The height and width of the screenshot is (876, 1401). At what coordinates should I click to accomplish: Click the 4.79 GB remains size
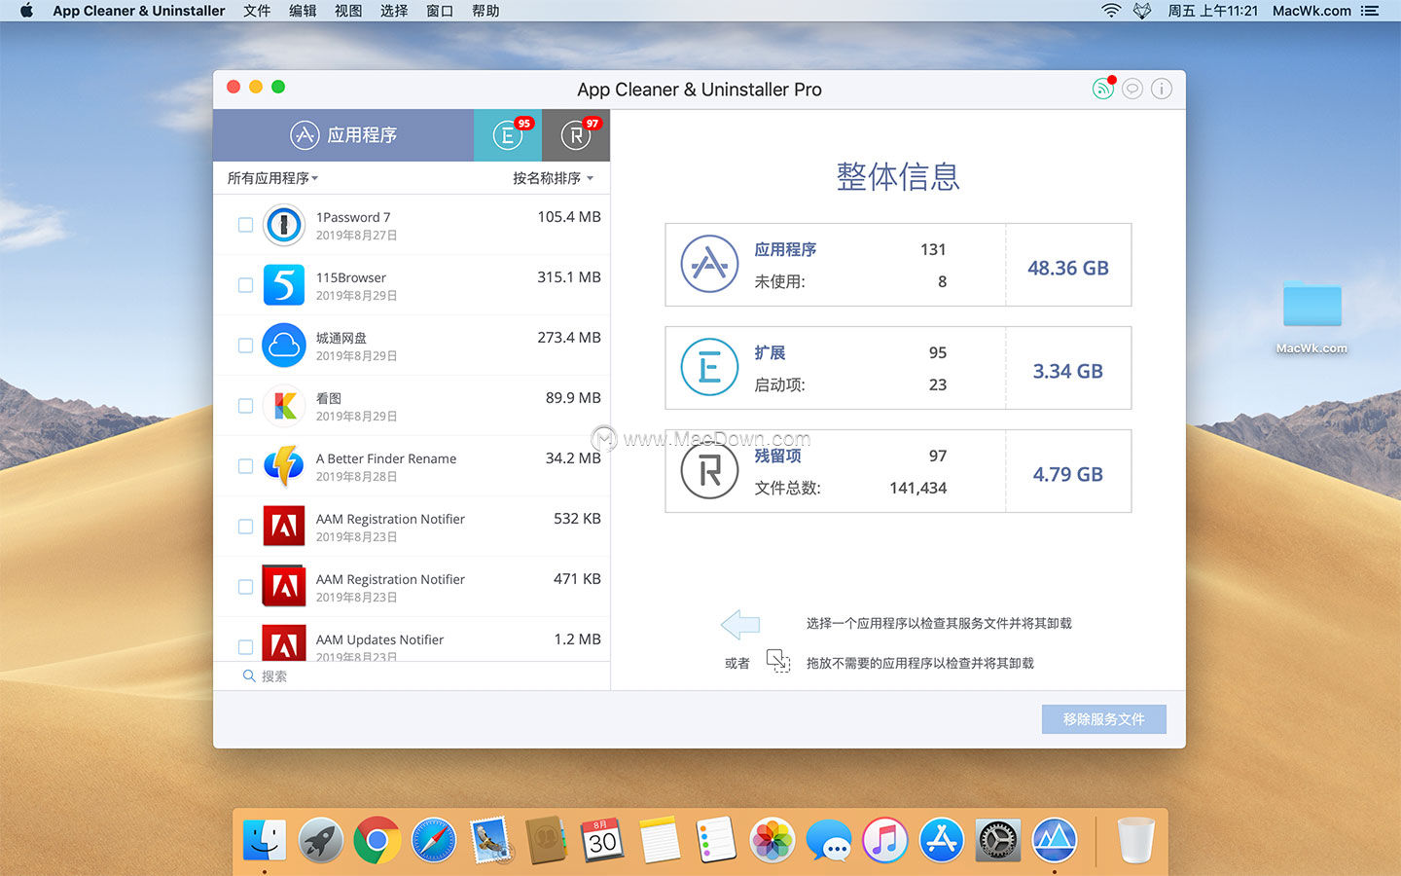tap(1068, 474)
